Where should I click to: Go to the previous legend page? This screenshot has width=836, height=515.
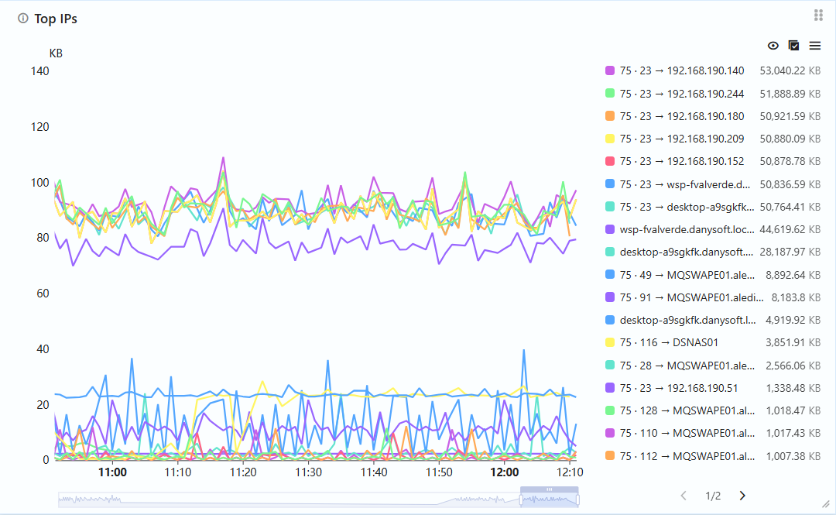pyautogui.click(x=684, y=496)
